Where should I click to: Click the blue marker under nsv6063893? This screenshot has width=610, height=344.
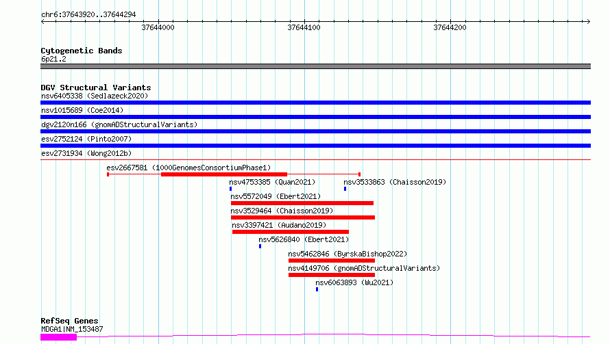(x=317, y=289)
